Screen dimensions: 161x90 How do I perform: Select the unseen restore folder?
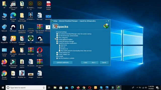tap(22, 63)
